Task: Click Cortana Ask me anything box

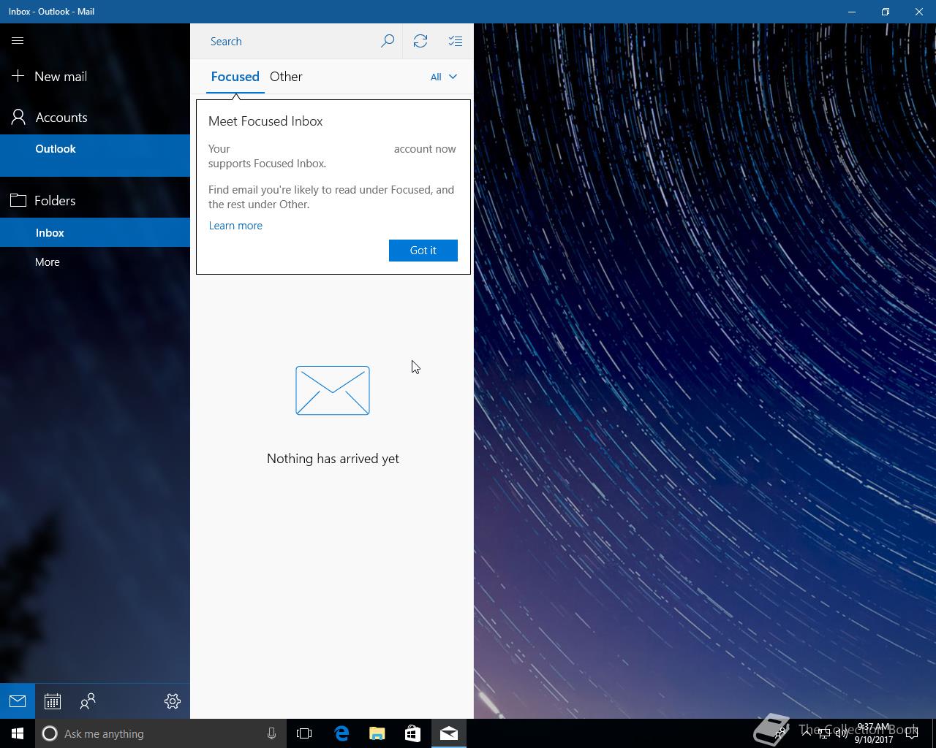Action: [159, 733]
